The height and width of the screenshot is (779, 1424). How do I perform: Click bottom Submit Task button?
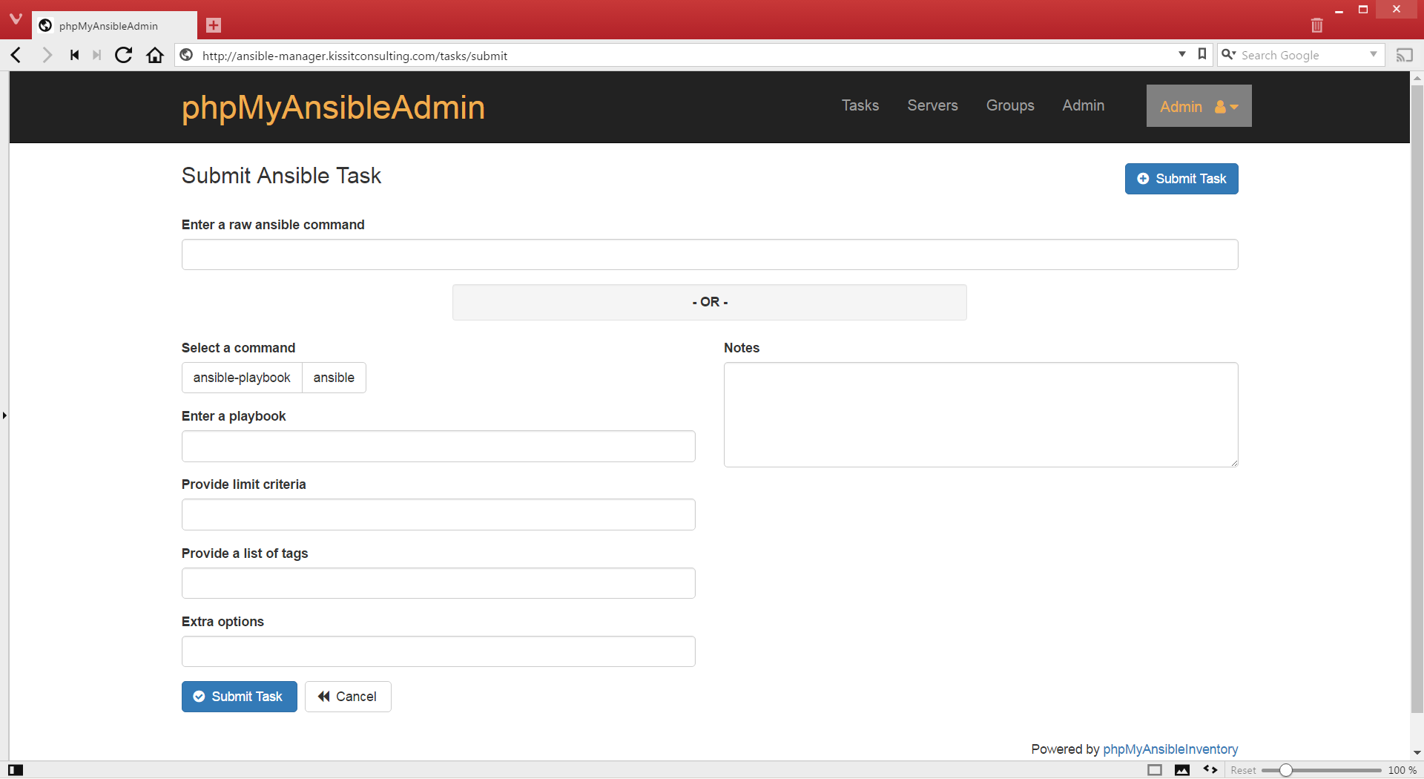tap(239, 697)
